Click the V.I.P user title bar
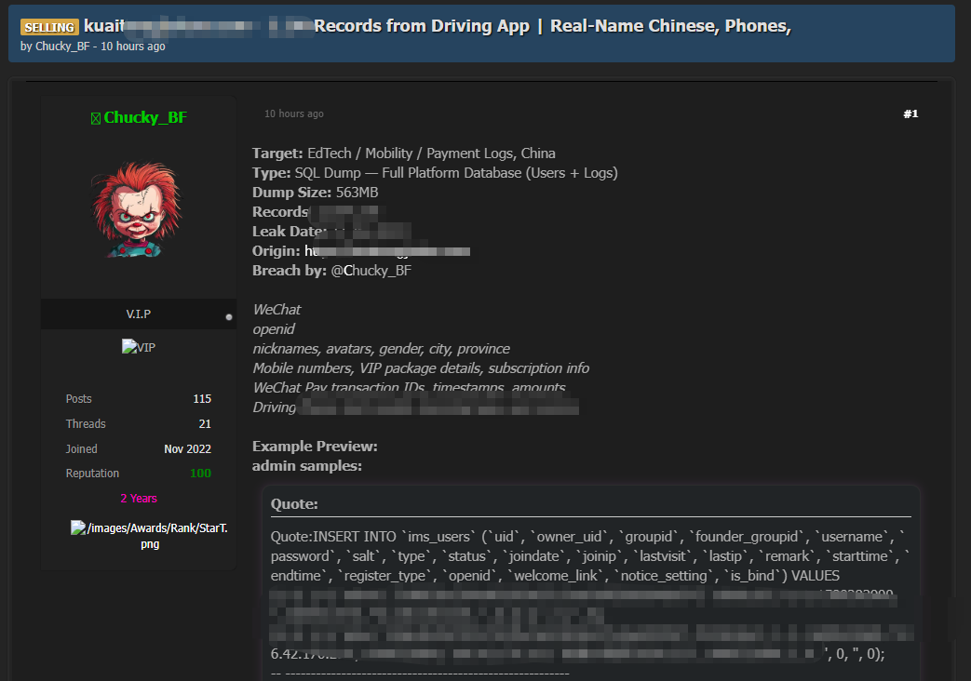The height and width of the screenshot is (681, 971). click(x=138, y=314)
